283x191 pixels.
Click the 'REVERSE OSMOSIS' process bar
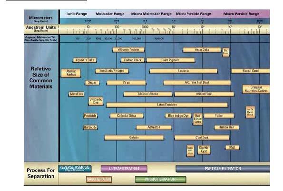click(x=75, y=169)
